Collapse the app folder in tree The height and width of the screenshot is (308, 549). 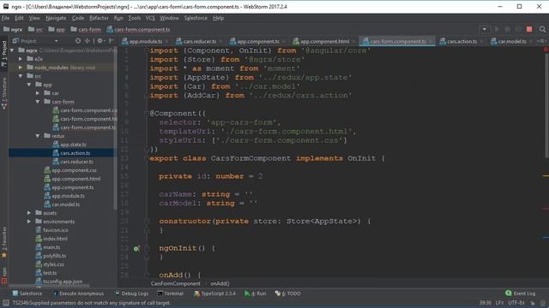(x=29, y=85)
